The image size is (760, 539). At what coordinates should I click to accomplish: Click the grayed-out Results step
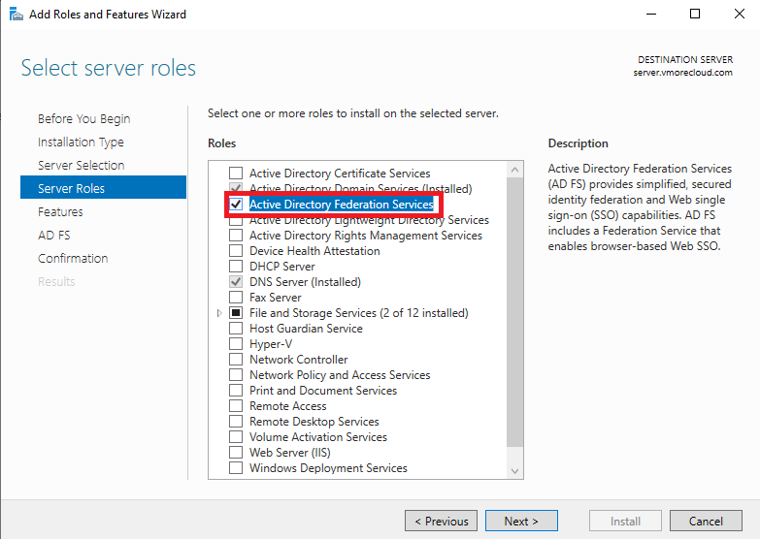(56, 281)
